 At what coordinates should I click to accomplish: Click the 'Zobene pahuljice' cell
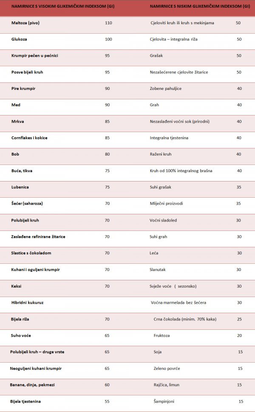(x=166, y=89)
